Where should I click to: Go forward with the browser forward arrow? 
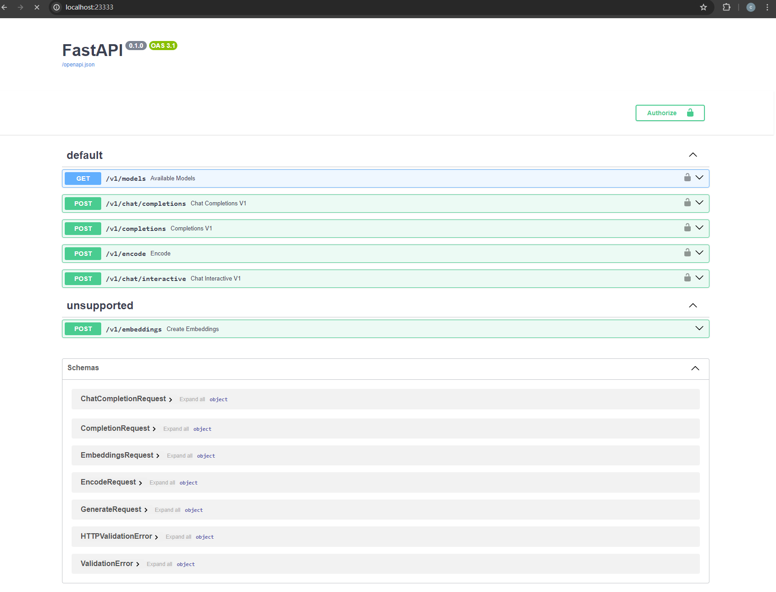(21, 7)
